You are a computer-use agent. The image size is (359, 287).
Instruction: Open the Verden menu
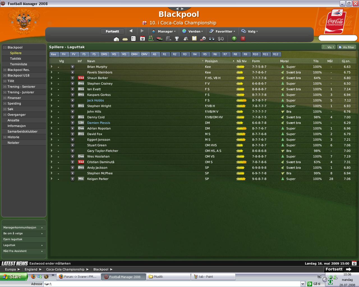click(193, 31)
